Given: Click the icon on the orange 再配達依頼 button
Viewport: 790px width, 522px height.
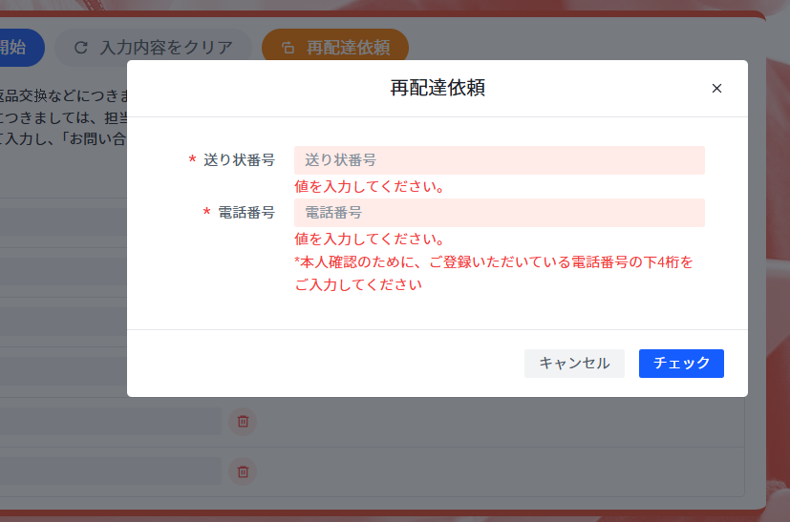Looking at the screenshot, I should [x=288, y=48].
